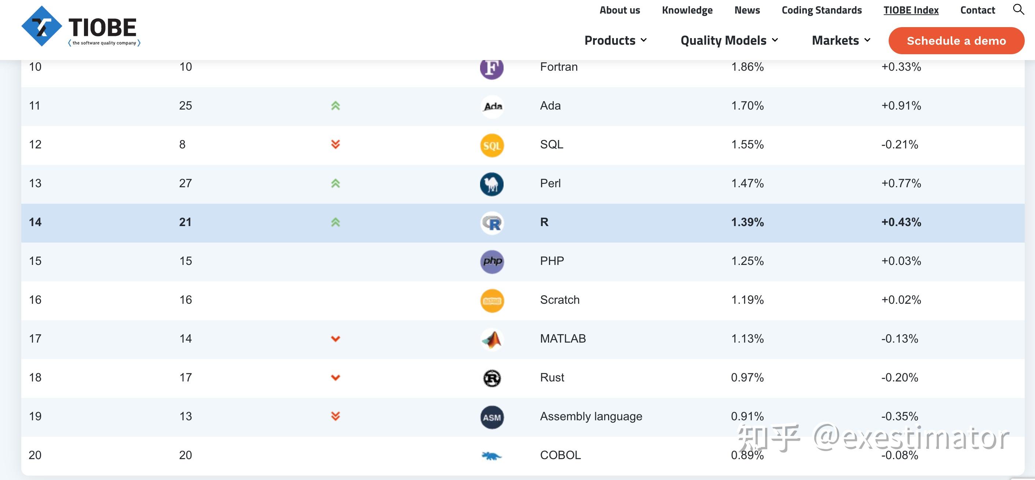Click the MATLAB language logo
Screen dimensions: 1035x480
[x=492, y=340]
